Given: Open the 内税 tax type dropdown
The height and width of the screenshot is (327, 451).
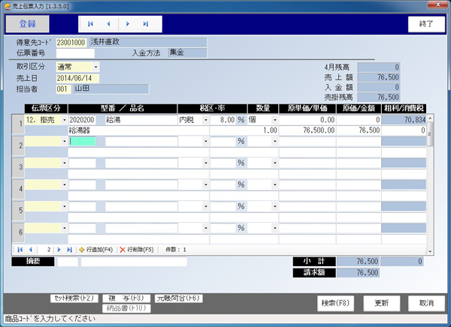Looking at the screenshot, I should tap(205, 119).
